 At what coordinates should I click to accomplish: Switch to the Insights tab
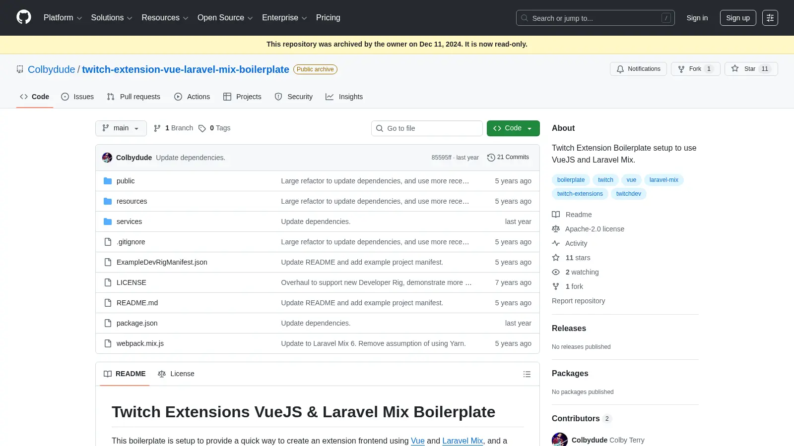coord(344,97)
